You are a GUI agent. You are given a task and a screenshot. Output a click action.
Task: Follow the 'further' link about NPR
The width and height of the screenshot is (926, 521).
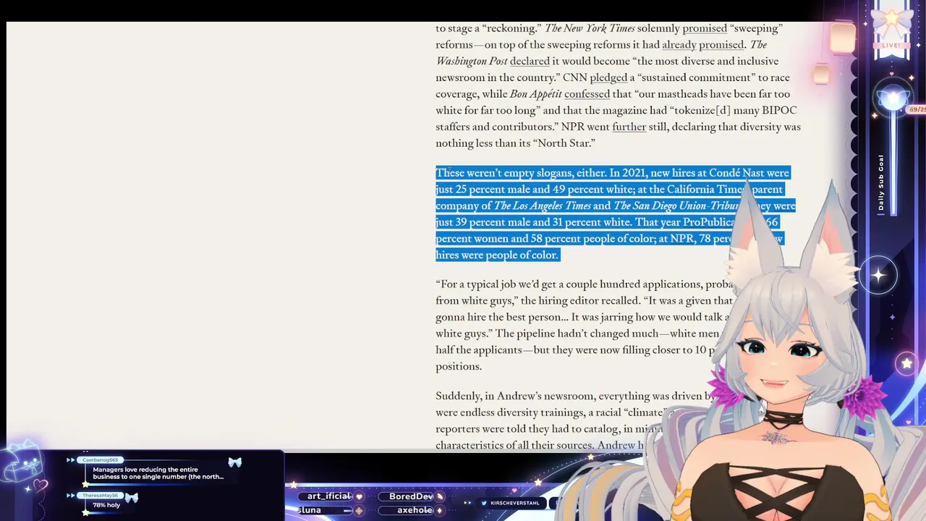tap(629, 127)
